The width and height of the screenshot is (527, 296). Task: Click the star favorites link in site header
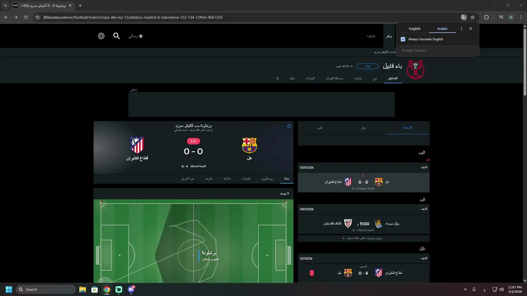tap(136, 36)
